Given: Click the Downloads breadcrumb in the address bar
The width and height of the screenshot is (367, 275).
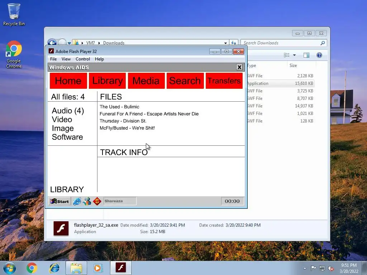Looking at the screenshot, I should tap(114, 43).
